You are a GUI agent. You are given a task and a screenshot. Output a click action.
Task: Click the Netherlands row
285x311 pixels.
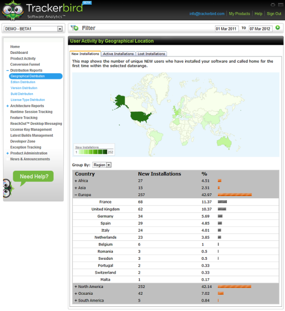(x=176, y=238)
